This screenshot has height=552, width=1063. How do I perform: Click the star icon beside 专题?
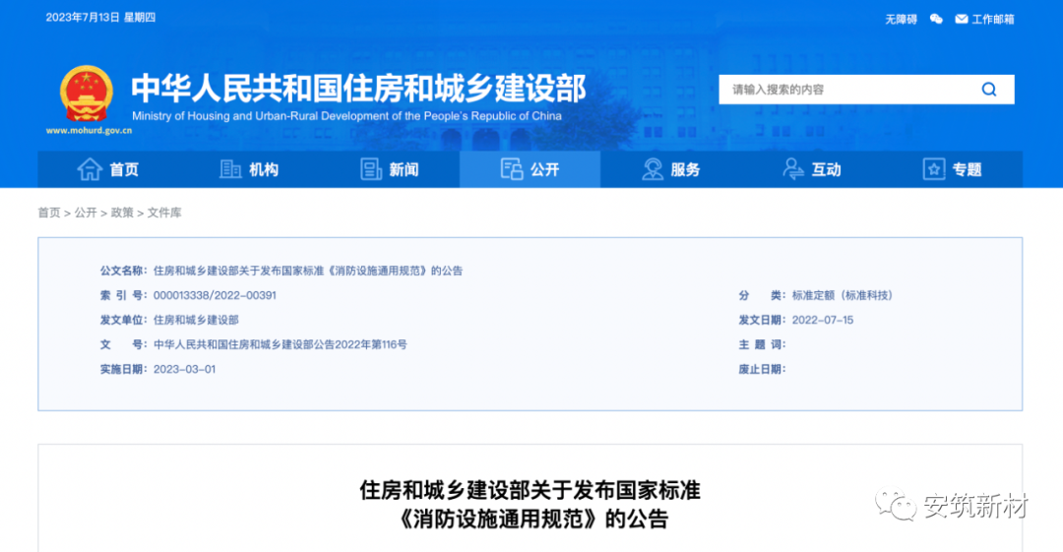coord(933,169)
